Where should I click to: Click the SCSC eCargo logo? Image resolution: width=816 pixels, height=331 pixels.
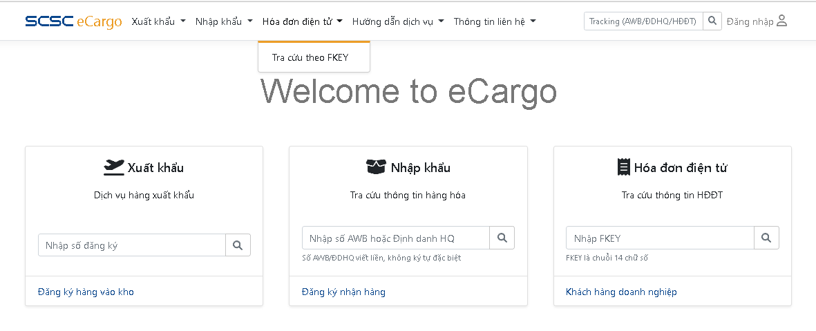73,21
